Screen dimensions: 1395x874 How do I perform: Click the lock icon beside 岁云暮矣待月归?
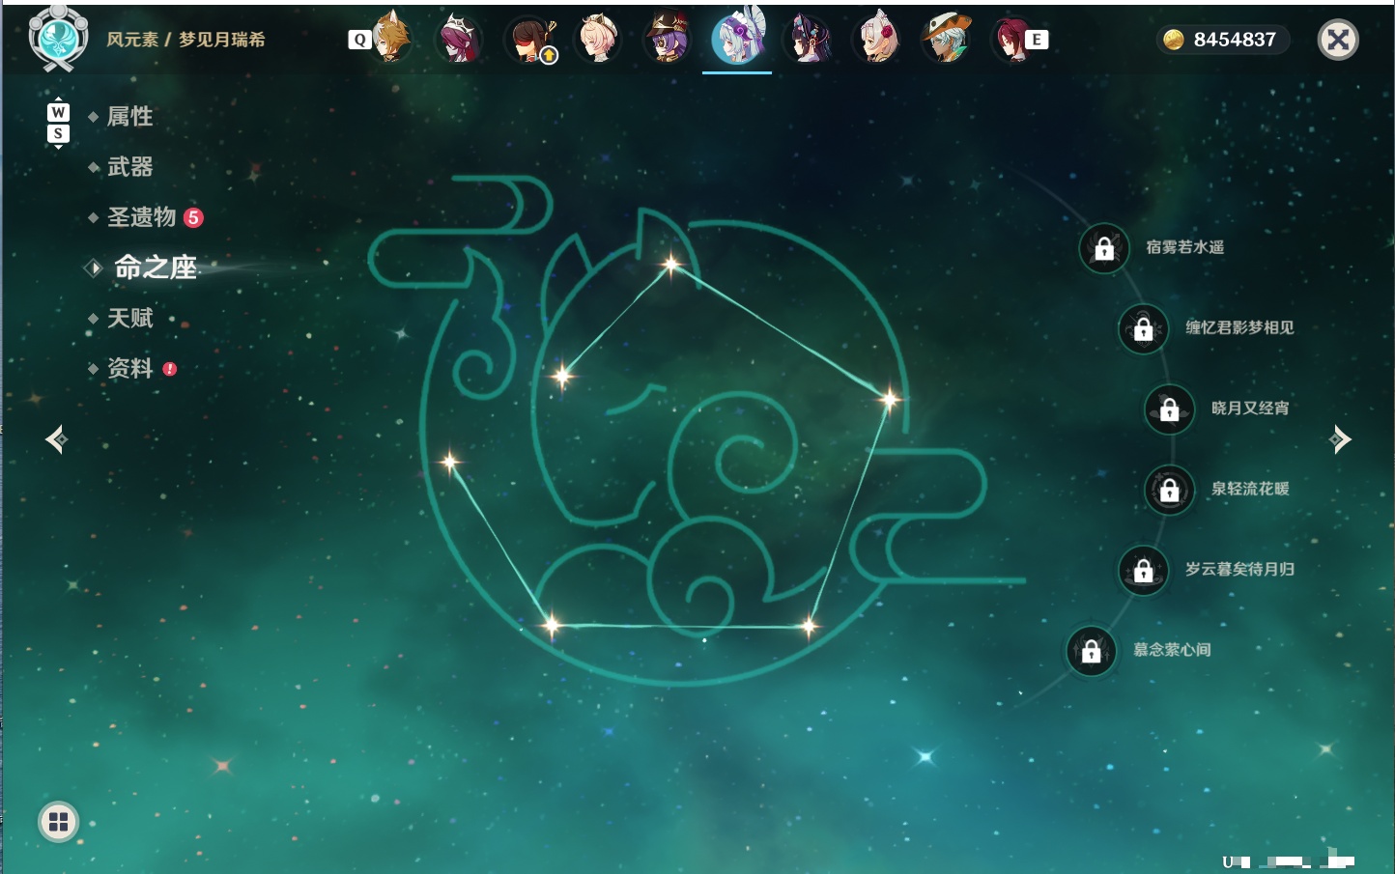(1144, 571)
